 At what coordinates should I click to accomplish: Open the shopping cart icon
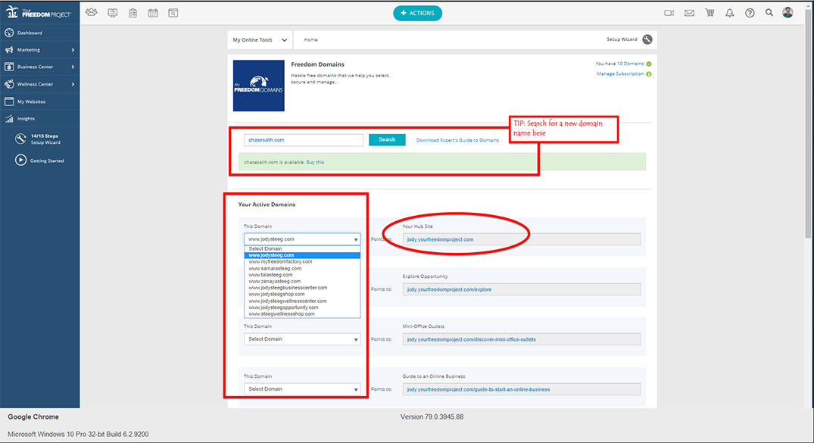tap(710, 13)
